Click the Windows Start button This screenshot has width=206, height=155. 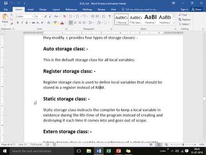pos(5,151)
